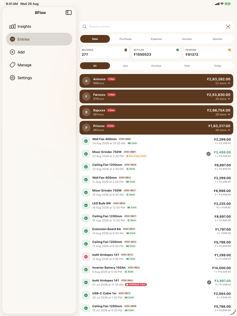Expand Rajxxxx 39 items chevron
Screen dimensions: 237x316
coord(229,114)
